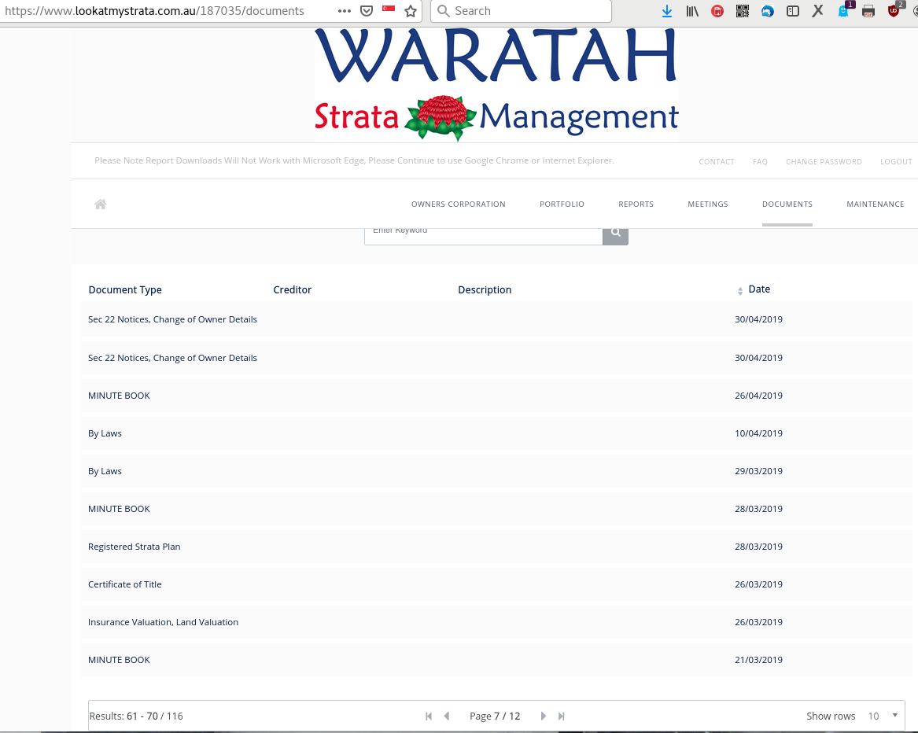Viewport: 918px width, 733px height.
Task: Click the QR code extension icon
Action: [x=743, y=10]
